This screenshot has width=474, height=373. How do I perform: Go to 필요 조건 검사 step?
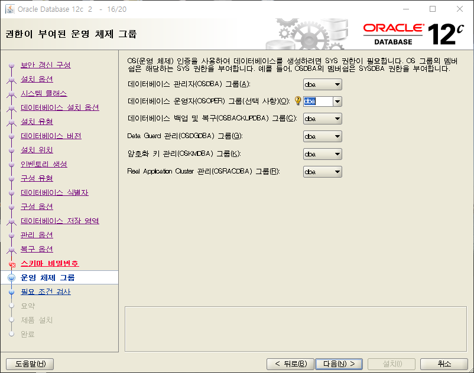coord(46,292)
